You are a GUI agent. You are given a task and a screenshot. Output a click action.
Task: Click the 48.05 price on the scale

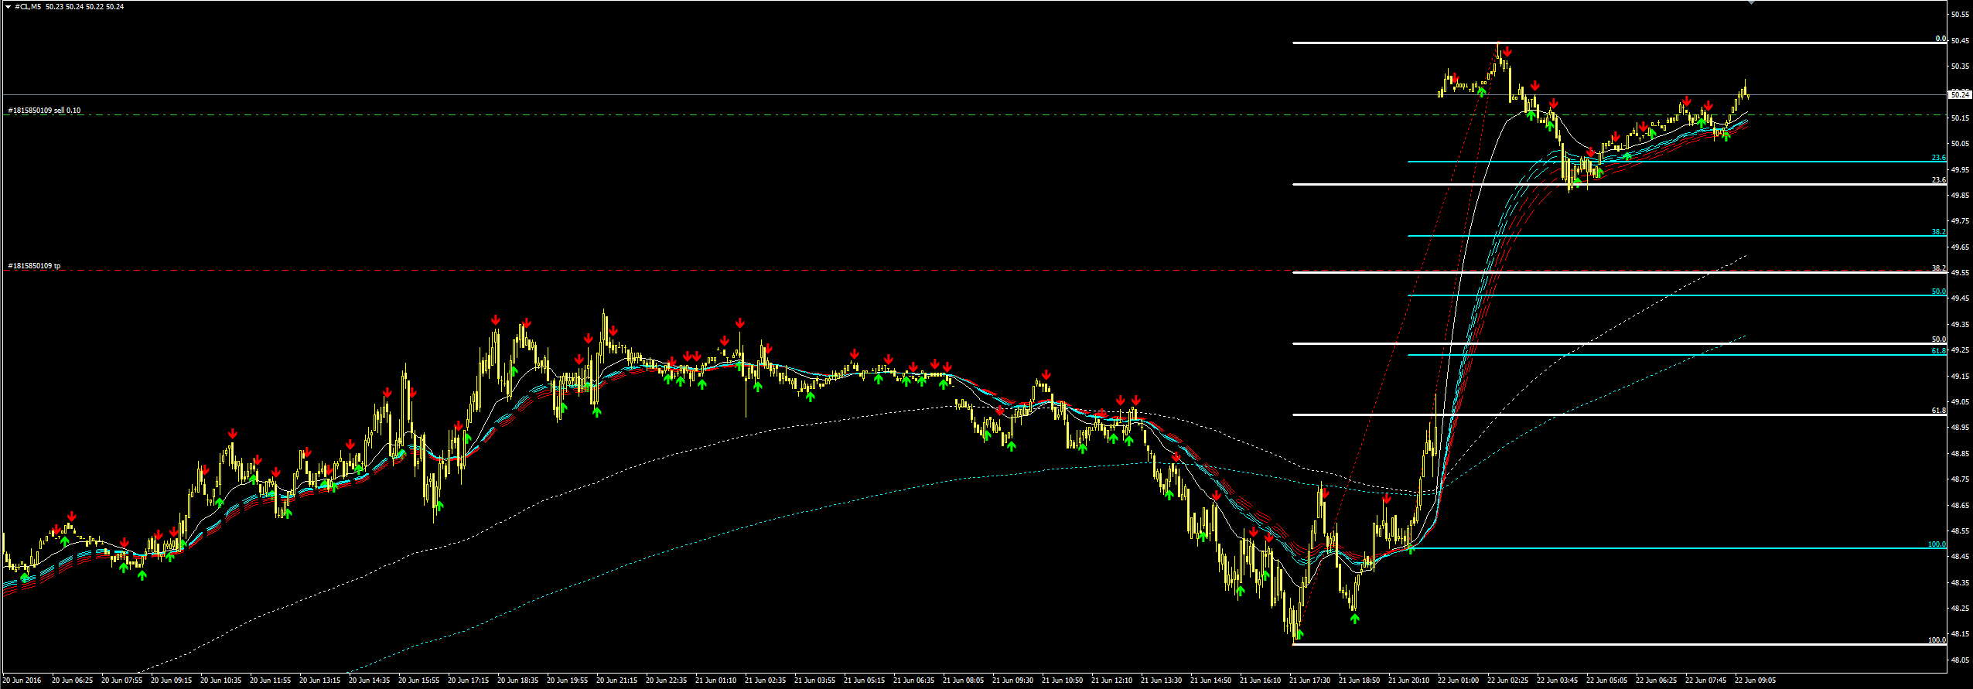point(1960,660)
